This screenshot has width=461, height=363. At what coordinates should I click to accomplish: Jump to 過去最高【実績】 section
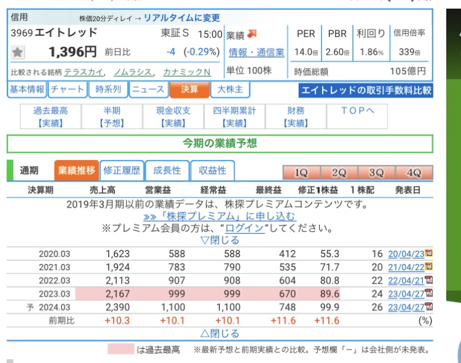50,116
